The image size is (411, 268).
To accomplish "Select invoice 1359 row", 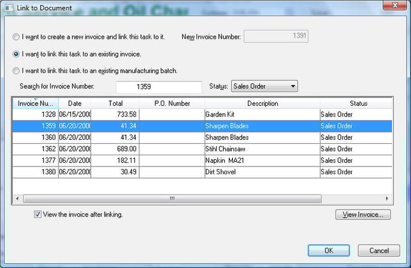I will click(x=203, y=126).
